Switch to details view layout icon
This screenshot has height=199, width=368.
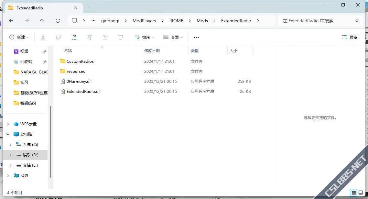pos(354,193)
